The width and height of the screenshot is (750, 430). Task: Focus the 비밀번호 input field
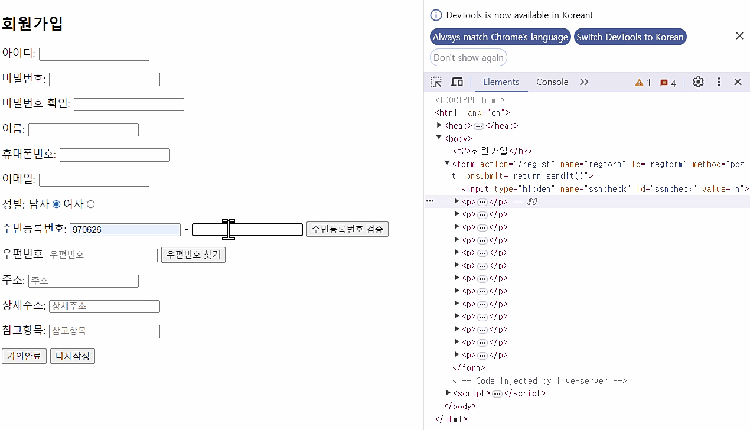105,79
